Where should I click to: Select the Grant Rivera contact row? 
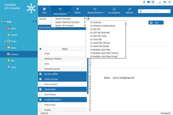pos(62,94)
